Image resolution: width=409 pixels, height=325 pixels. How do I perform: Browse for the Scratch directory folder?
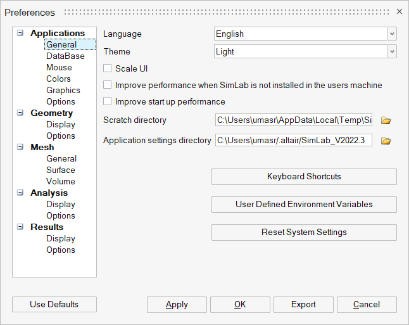pyautogui.click(x=386, y=120)
